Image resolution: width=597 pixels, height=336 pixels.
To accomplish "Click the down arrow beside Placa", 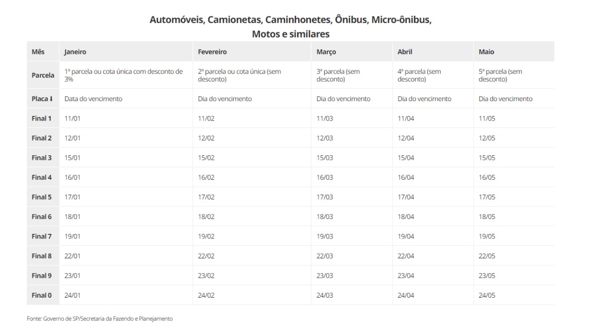I will tap(51, 99).
